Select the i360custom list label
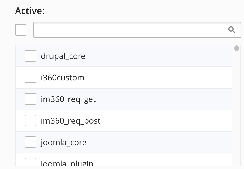 tap(62, 78)
